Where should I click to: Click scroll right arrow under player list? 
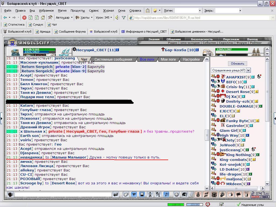click(263, 188)
